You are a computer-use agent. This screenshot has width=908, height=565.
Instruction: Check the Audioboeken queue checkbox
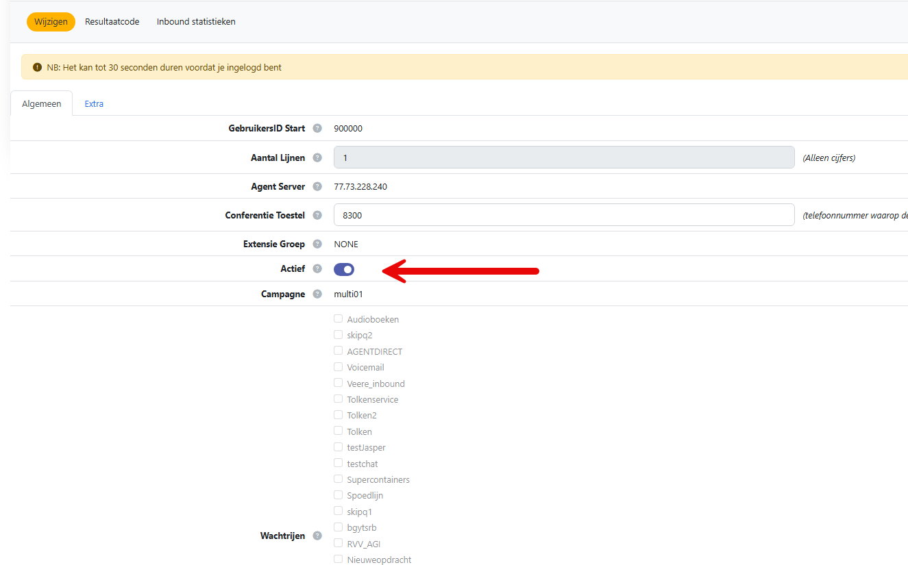338,318
